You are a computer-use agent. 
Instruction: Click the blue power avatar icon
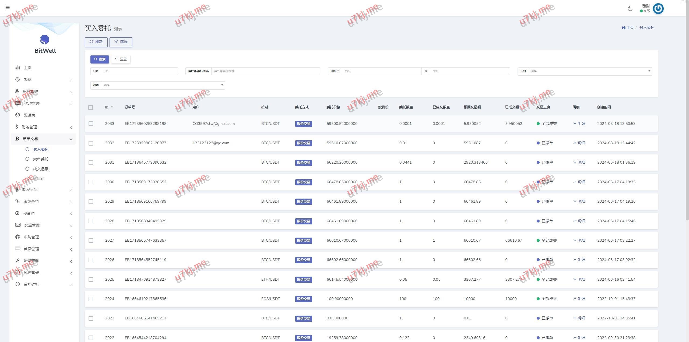coord(658,9)
